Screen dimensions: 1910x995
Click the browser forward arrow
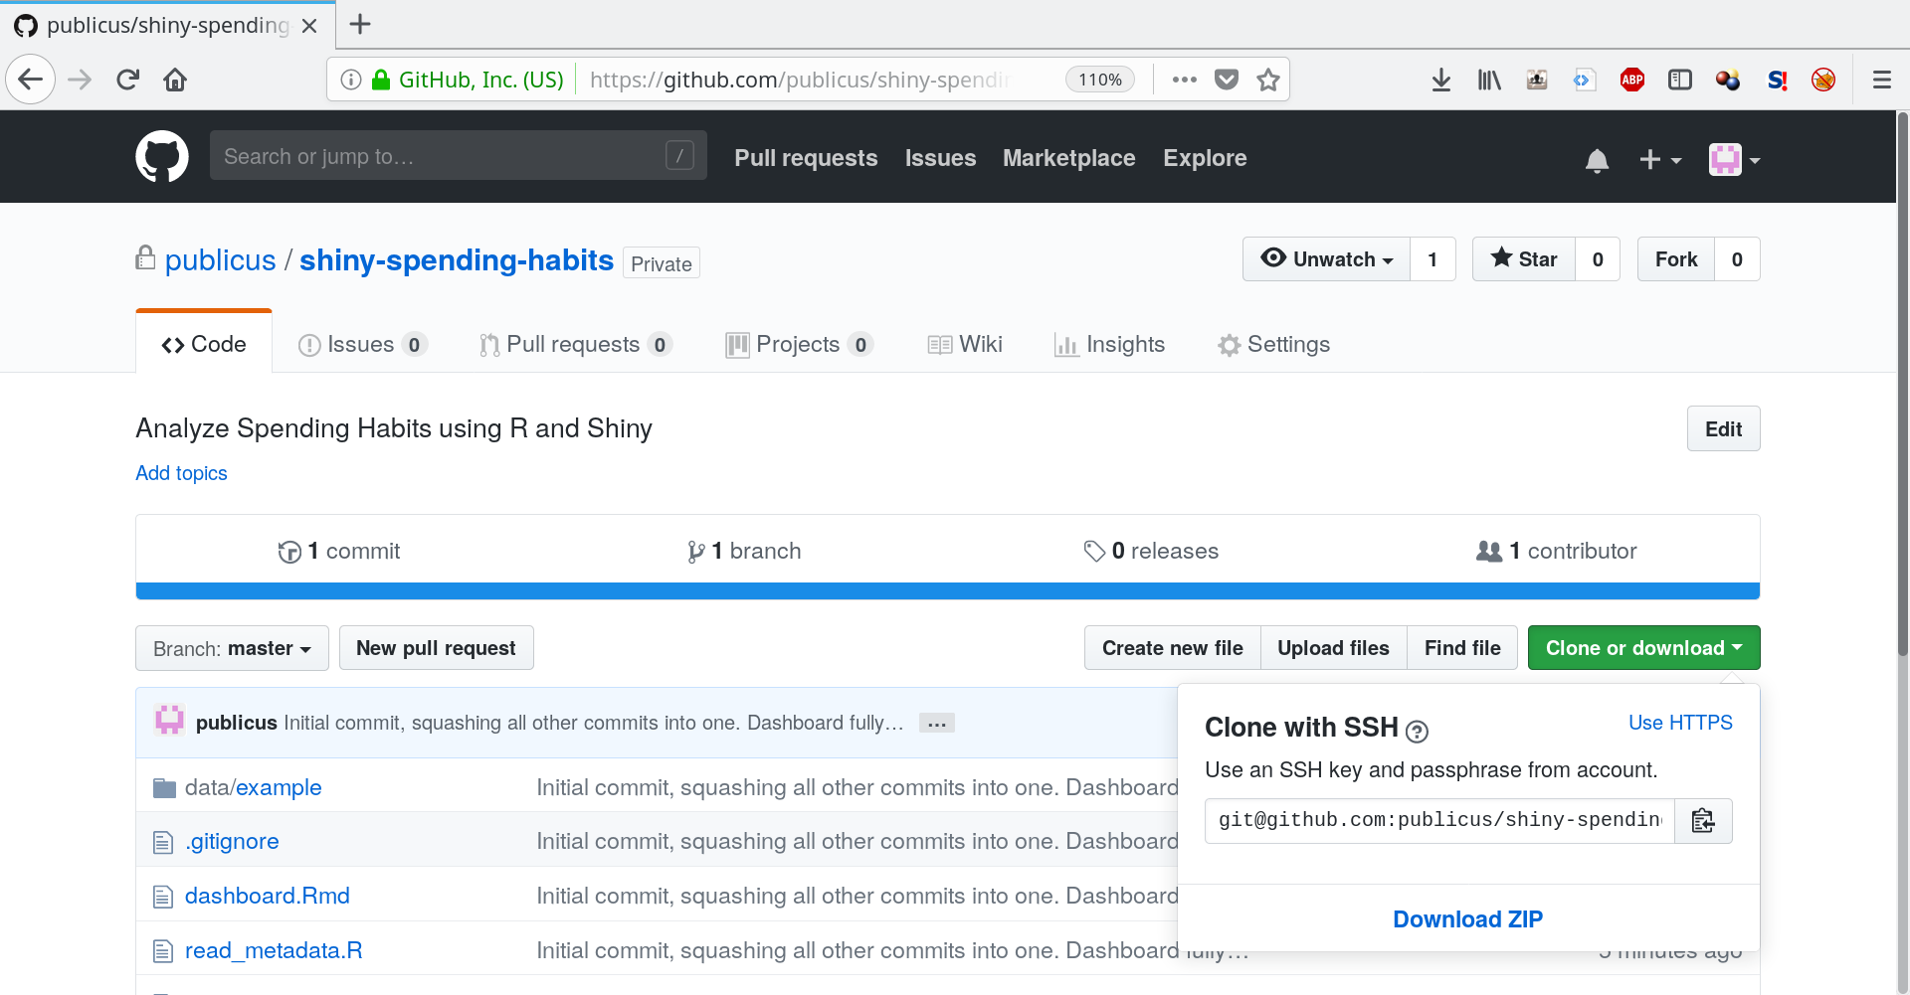pyautogui.click(x=80, y=80)
